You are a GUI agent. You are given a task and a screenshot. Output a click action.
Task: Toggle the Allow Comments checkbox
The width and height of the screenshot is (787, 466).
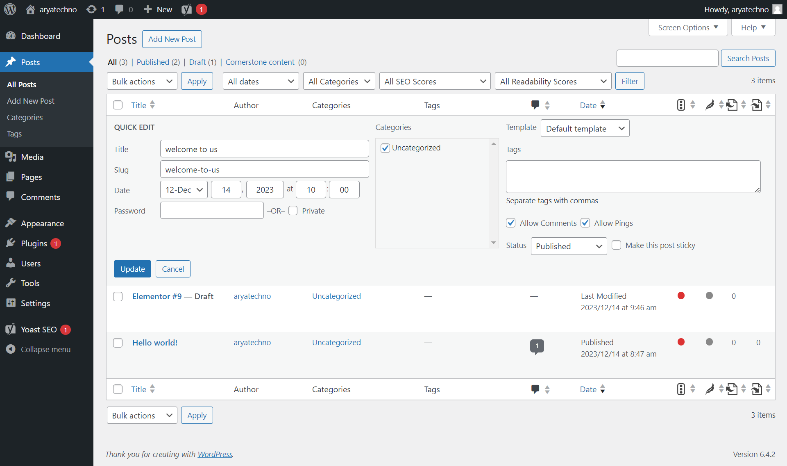click(x=510, y=223)
